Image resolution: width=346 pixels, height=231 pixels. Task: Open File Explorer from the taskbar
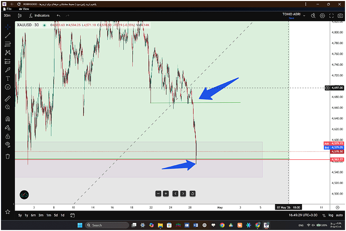point(160,225)
